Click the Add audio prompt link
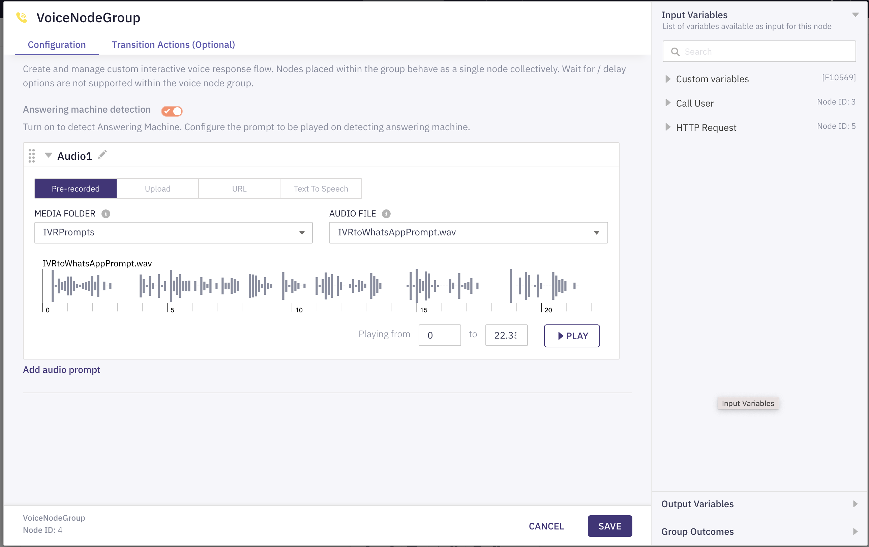The height and width of the screenshot is (547, 869). click(61, 370)
